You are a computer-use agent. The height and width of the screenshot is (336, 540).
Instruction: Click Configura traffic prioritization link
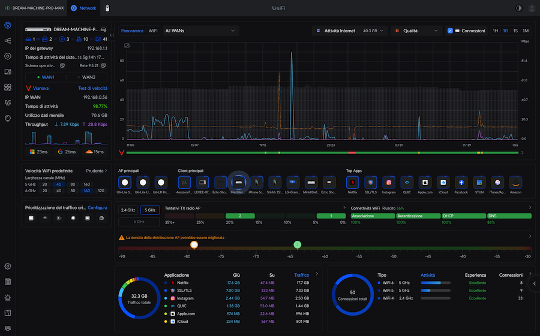tap(97, 208)
